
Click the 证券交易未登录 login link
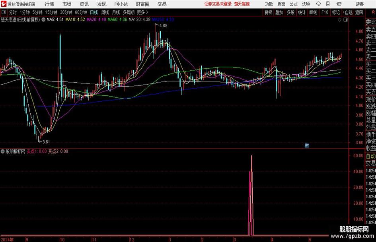(x=218, y=4)
